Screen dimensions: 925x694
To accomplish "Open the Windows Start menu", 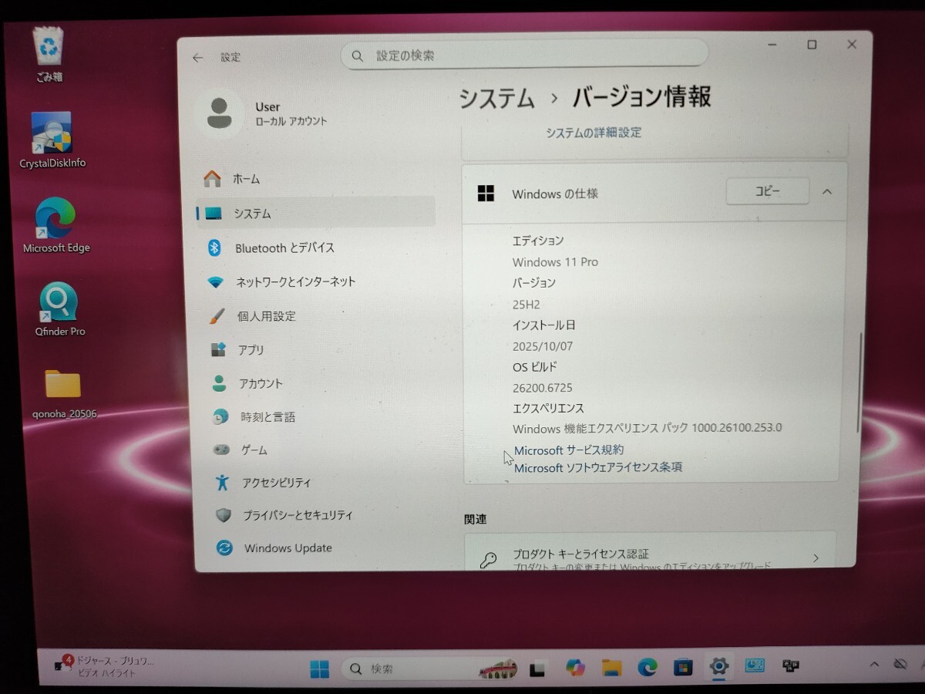I will (320, 669).
